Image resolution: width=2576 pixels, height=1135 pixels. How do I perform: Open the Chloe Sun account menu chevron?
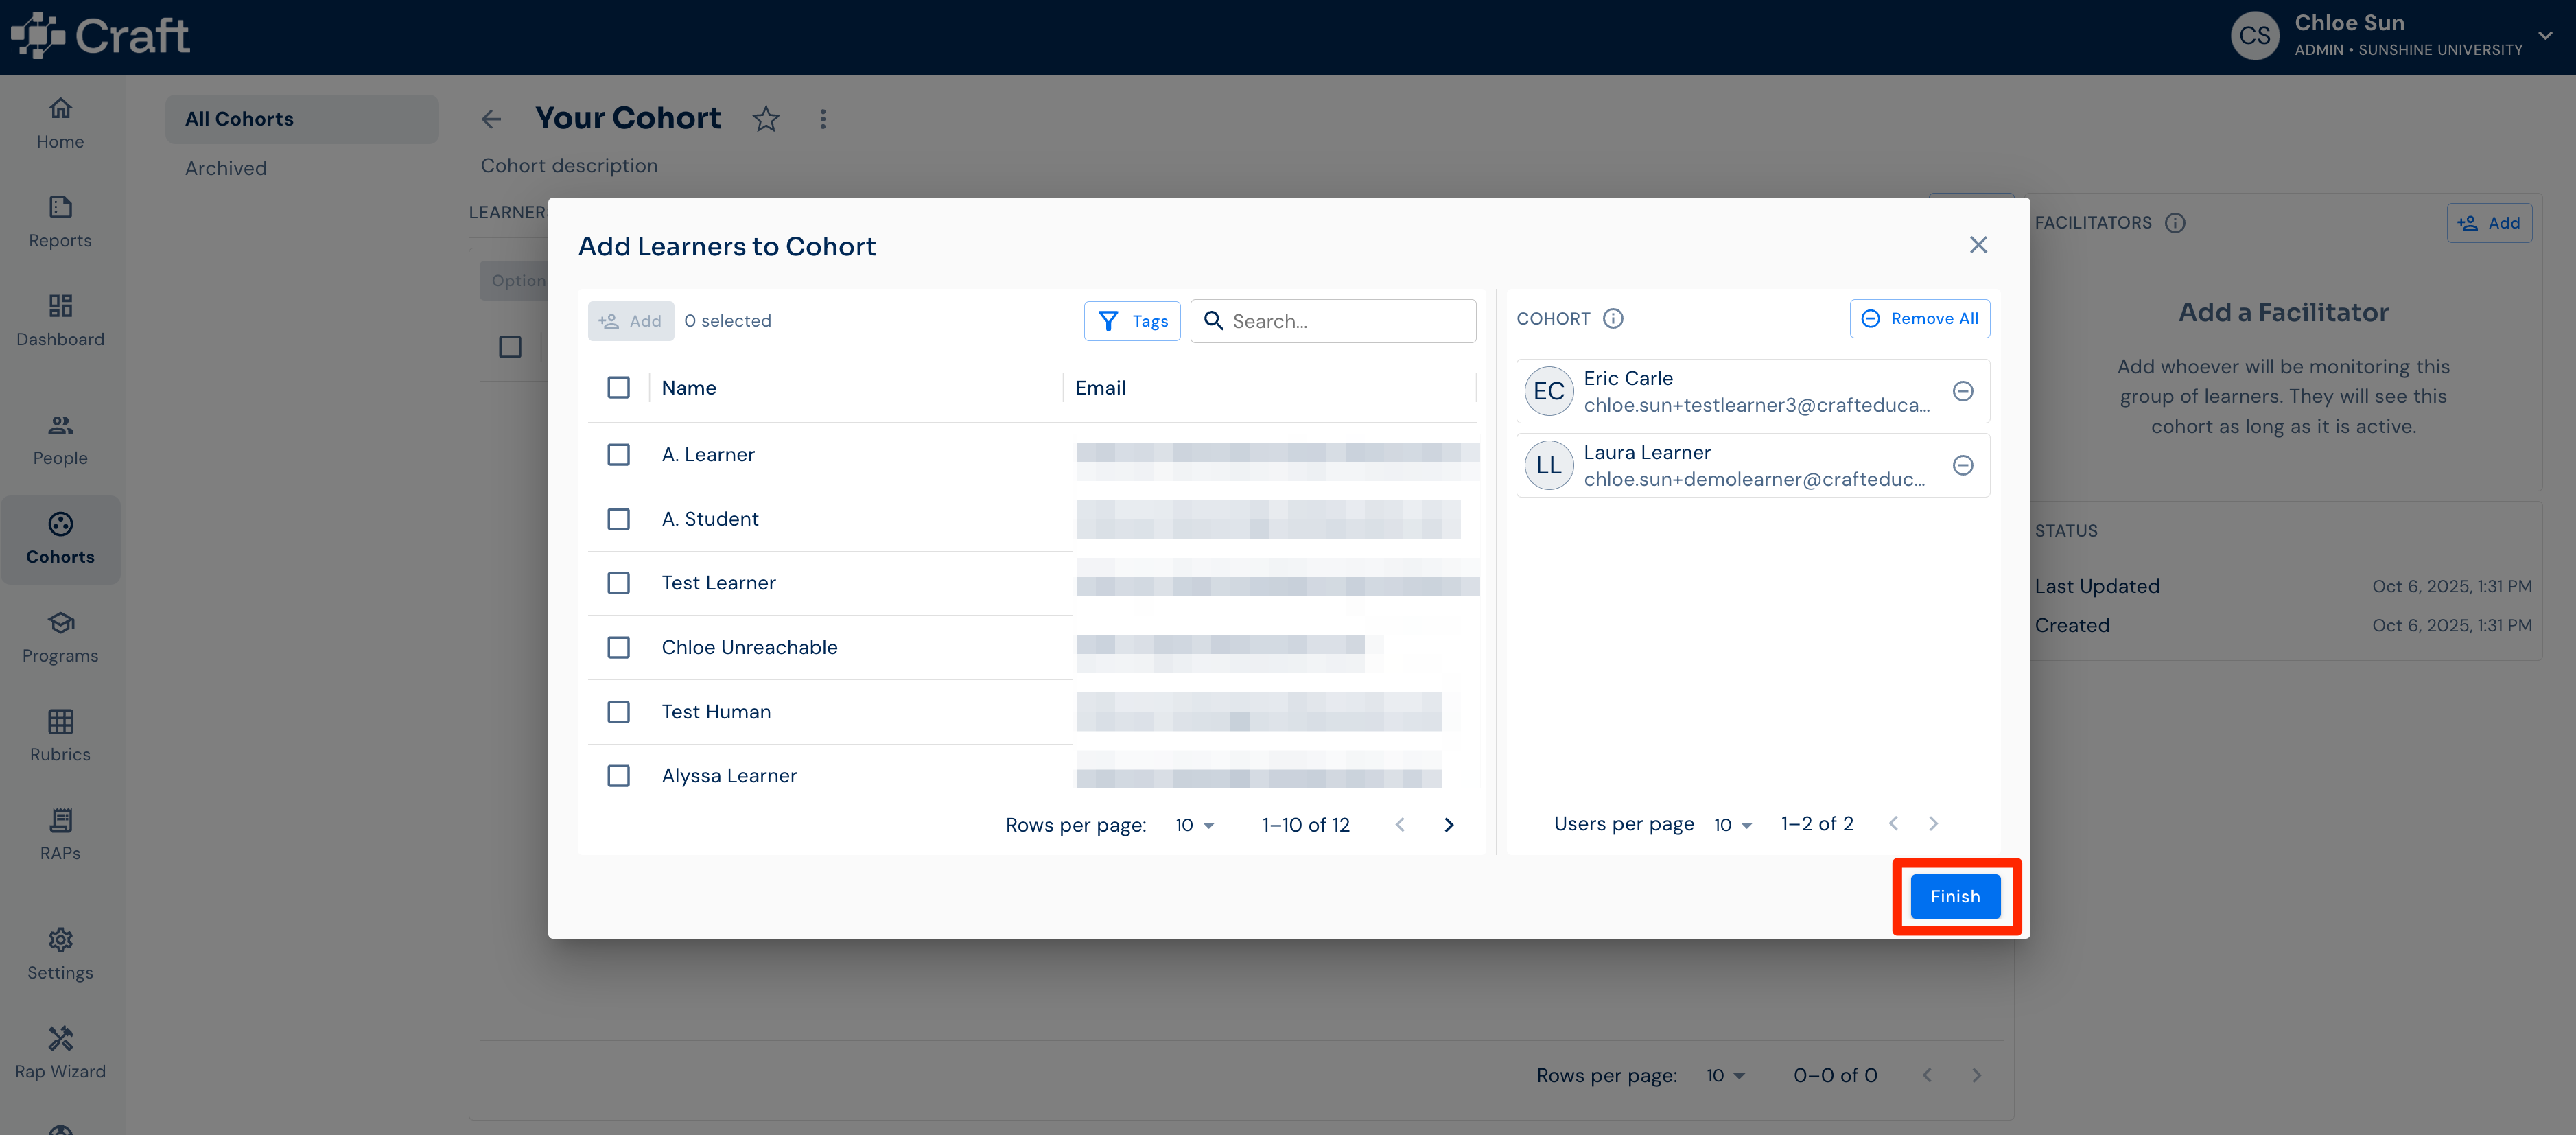pyautogui.click(x=2545, y=35)
